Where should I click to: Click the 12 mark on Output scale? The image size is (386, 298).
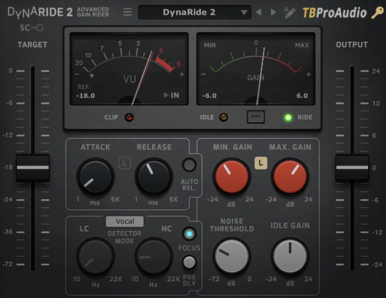376,103
